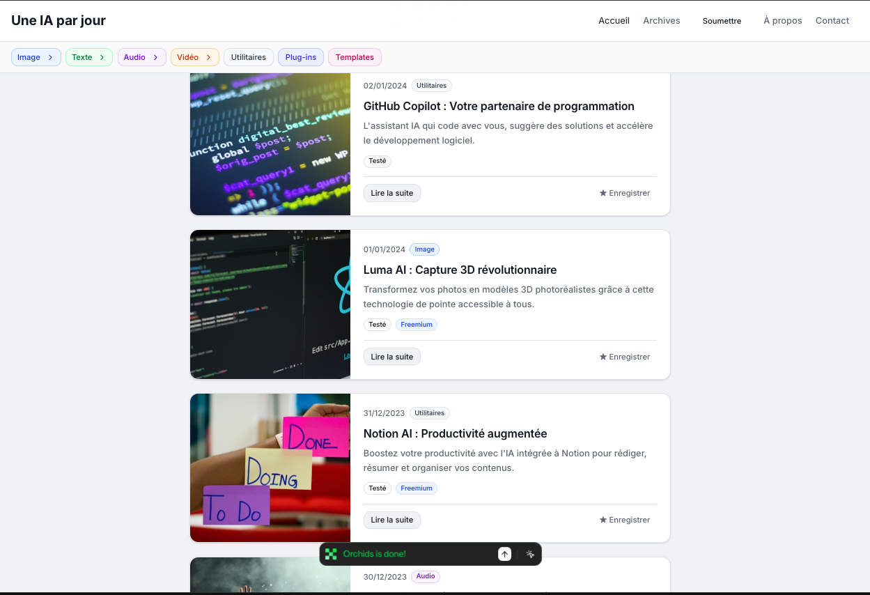Screen dimensions: 870x595
Task: Open the Luma AI article title link
Action: pos(460,270)
